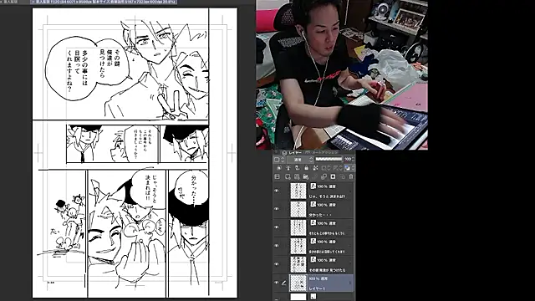Click the new layer folder icon
Viewport: 535px width, 301px height.
coord(306,176)
